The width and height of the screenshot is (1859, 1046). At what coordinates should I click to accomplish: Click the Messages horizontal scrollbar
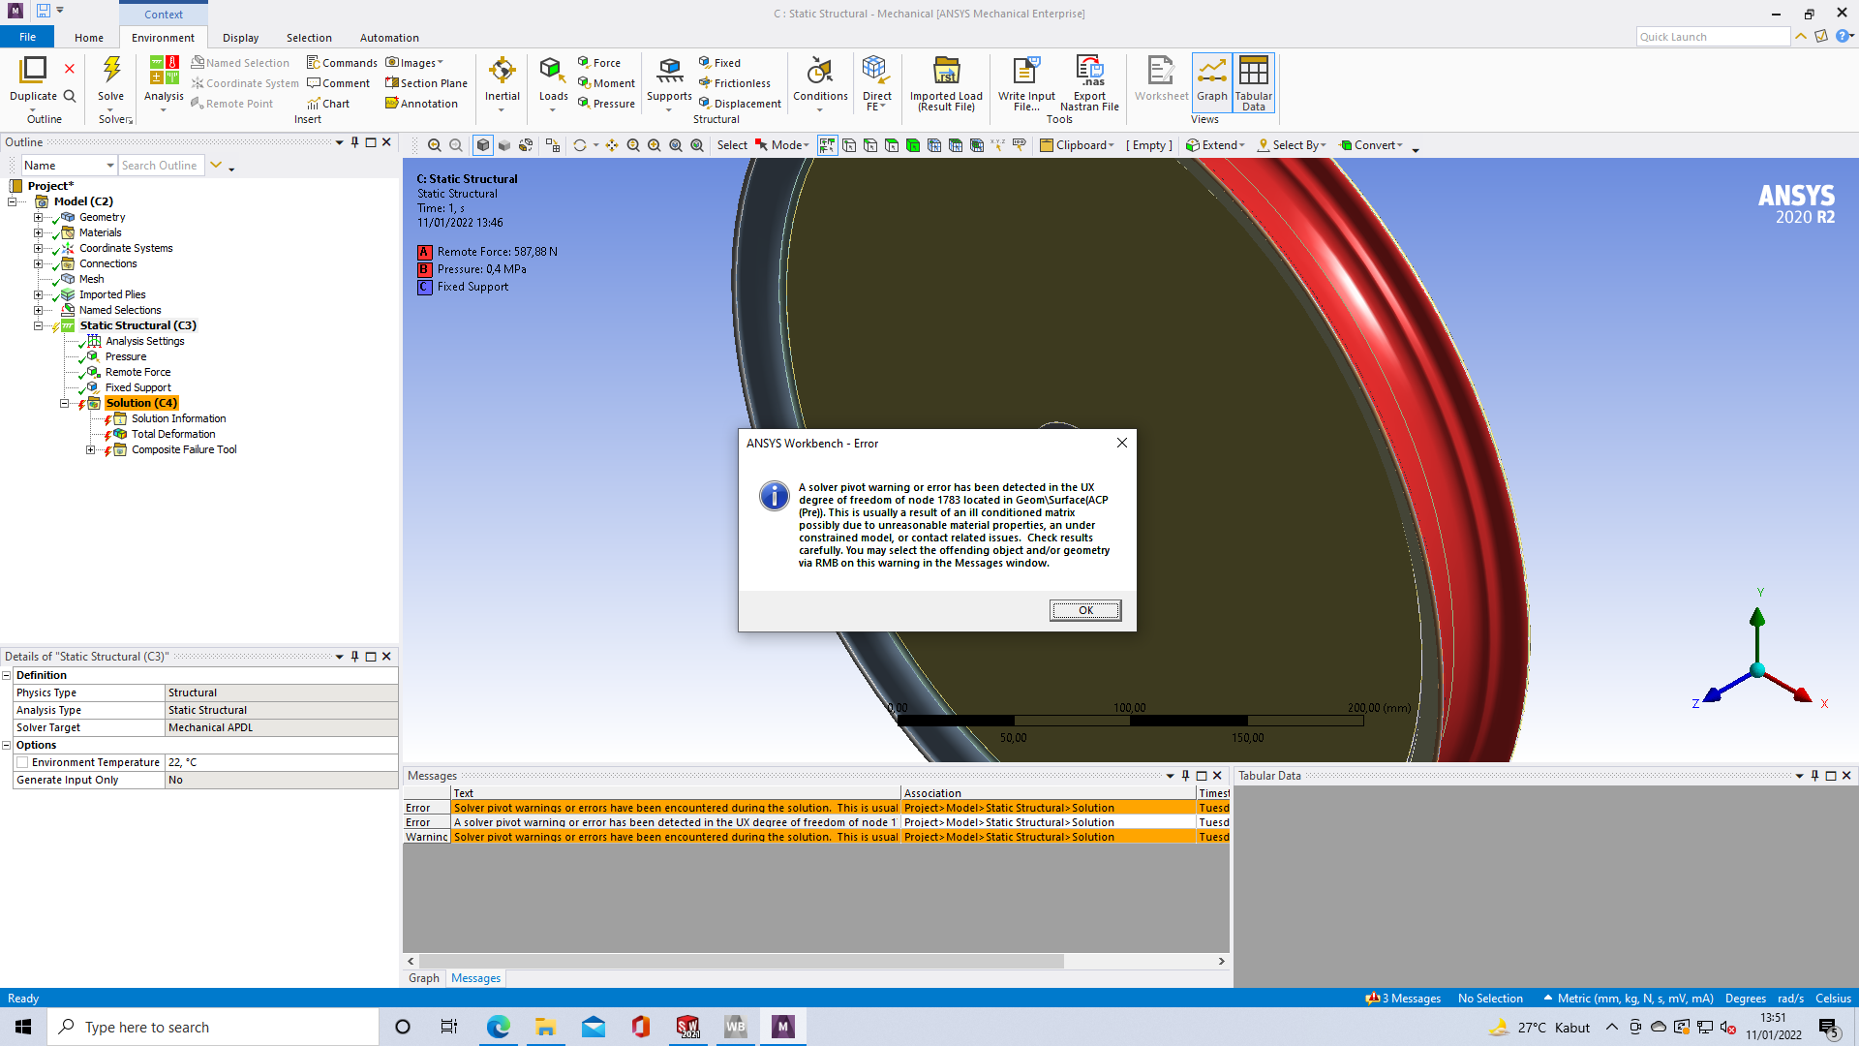pyautogui.click(x=741, y=962)
